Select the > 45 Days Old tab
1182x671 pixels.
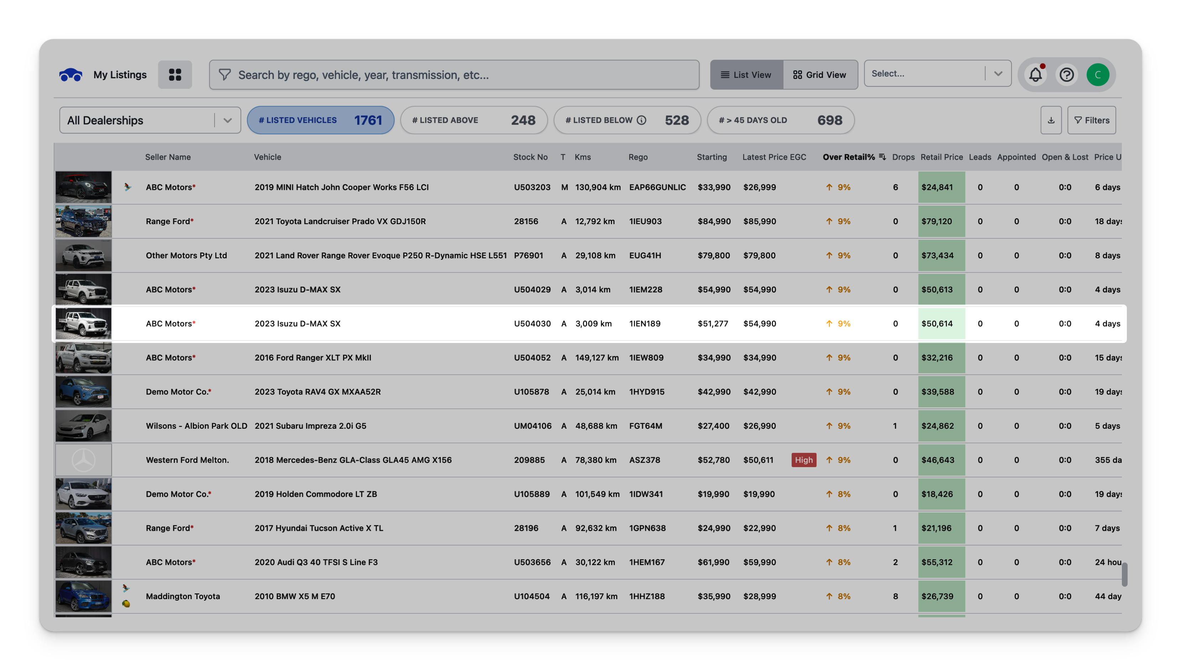click(x=780, y=120)
